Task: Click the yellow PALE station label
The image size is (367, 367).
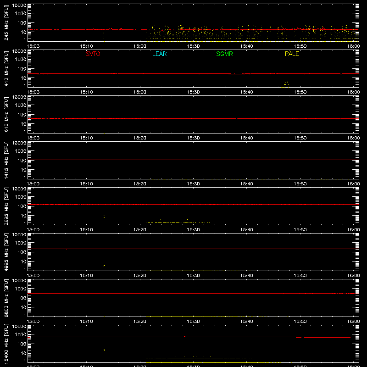Action: [292, 54]
